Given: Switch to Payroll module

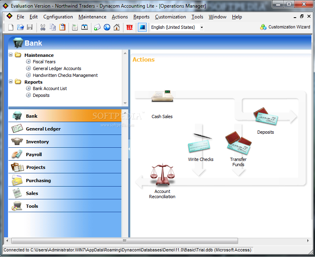Looking at the screenshot, I should 65,154.
